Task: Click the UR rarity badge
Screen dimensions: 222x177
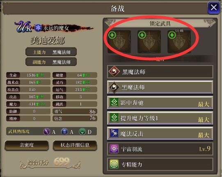Action: (23, 27)
